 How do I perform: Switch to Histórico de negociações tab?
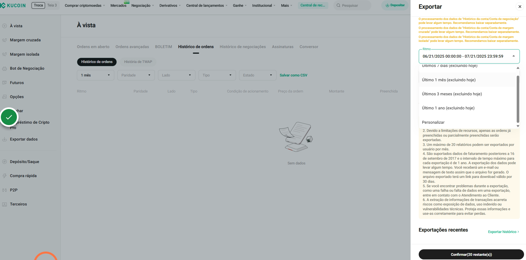click(243, 47)
